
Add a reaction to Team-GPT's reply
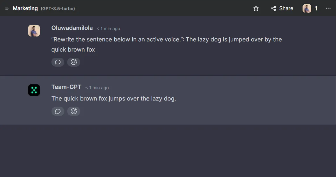click(x=74, y=111)
